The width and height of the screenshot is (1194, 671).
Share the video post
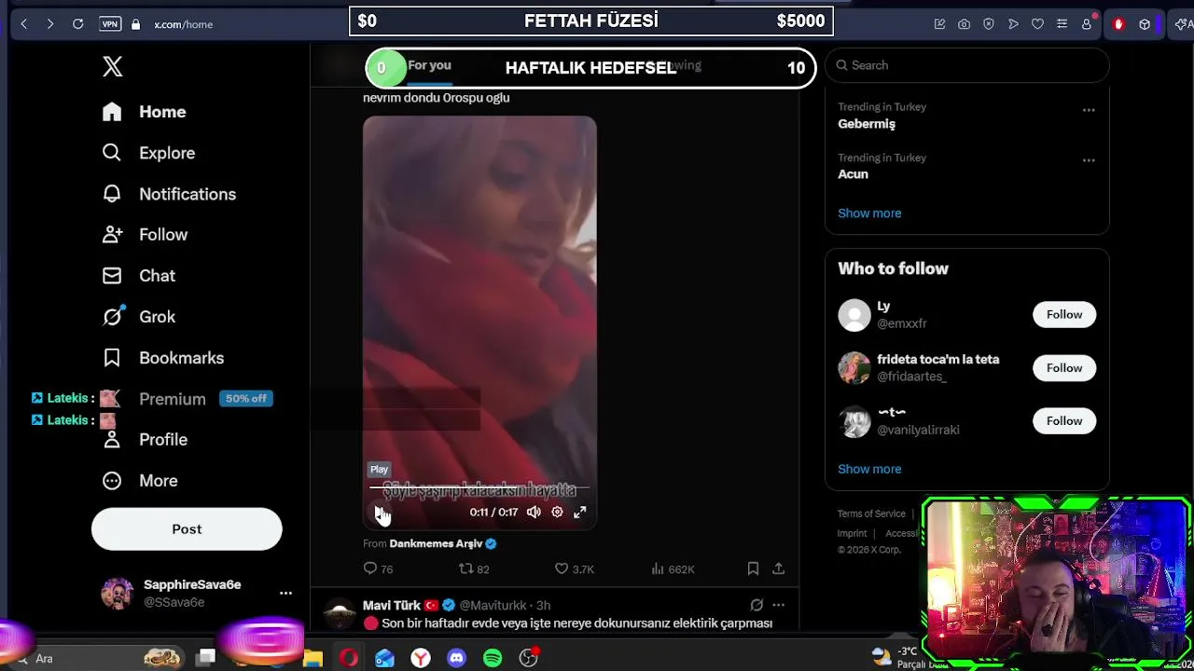[x=778, y=568]
